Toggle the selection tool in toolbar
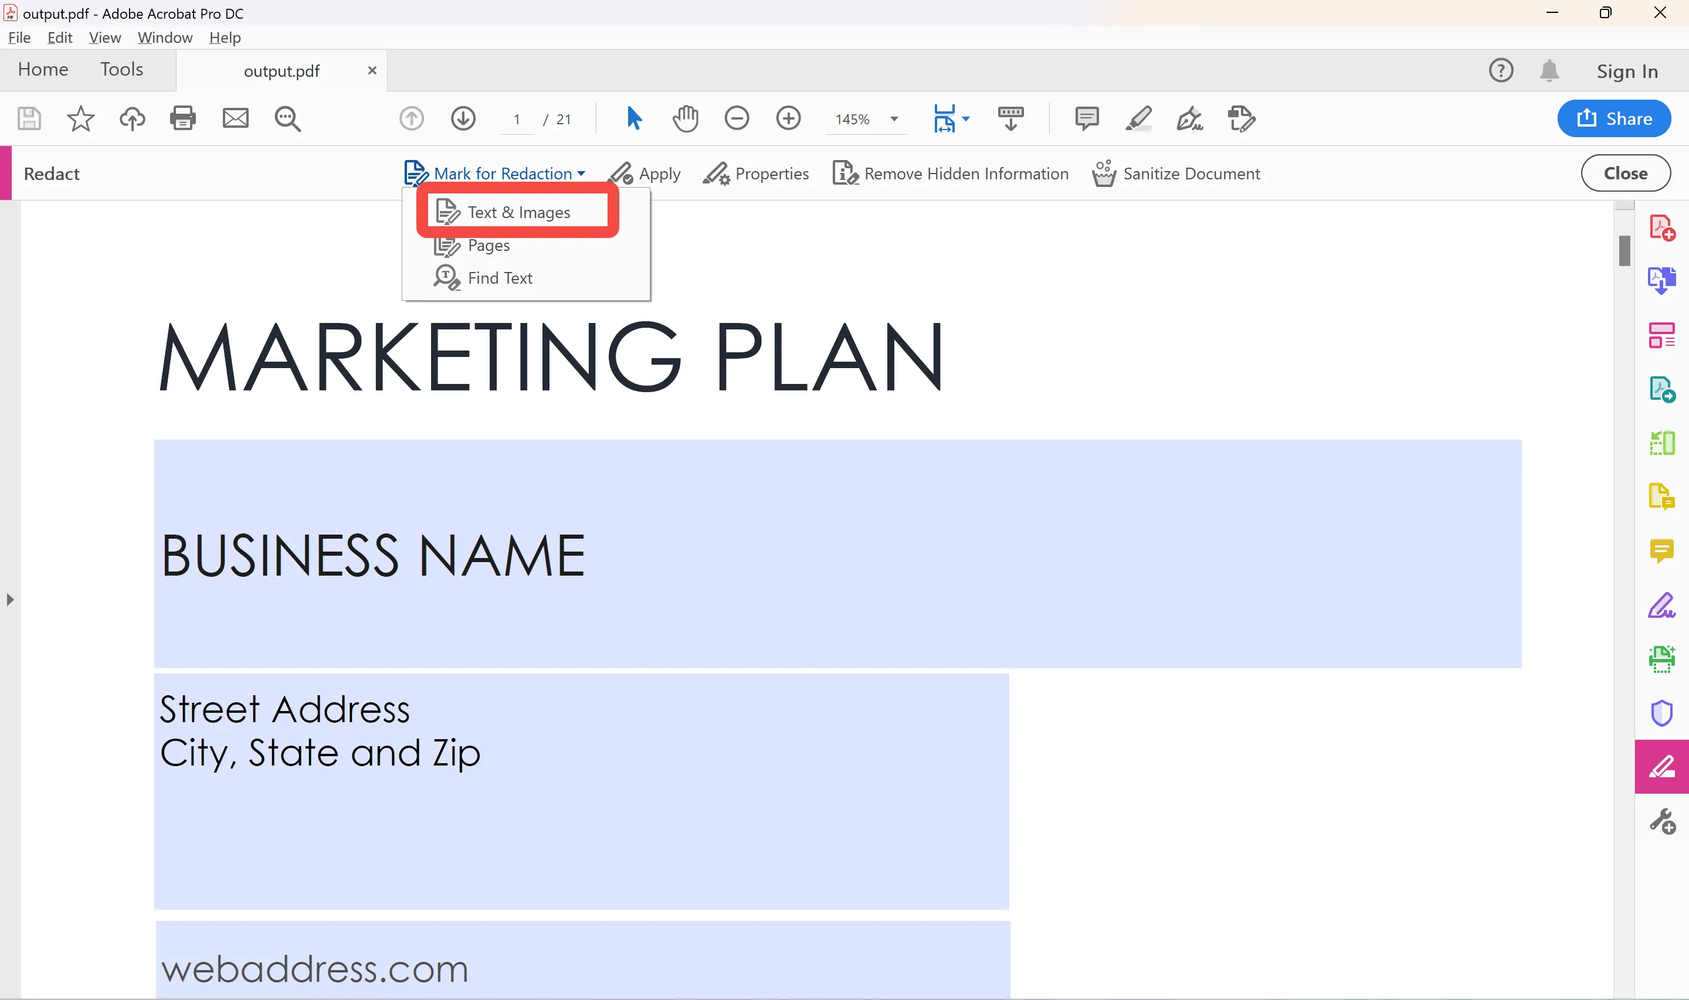The image size is (1689, 1000). coord(632,118)
